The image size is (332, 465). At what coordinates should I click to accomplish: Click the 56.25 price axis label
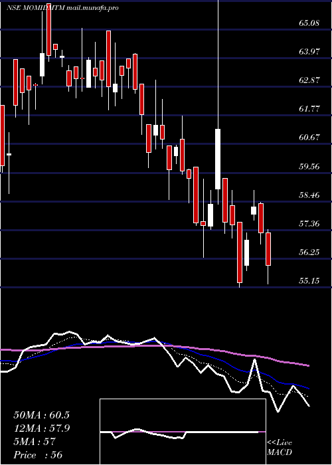(309, 252)
